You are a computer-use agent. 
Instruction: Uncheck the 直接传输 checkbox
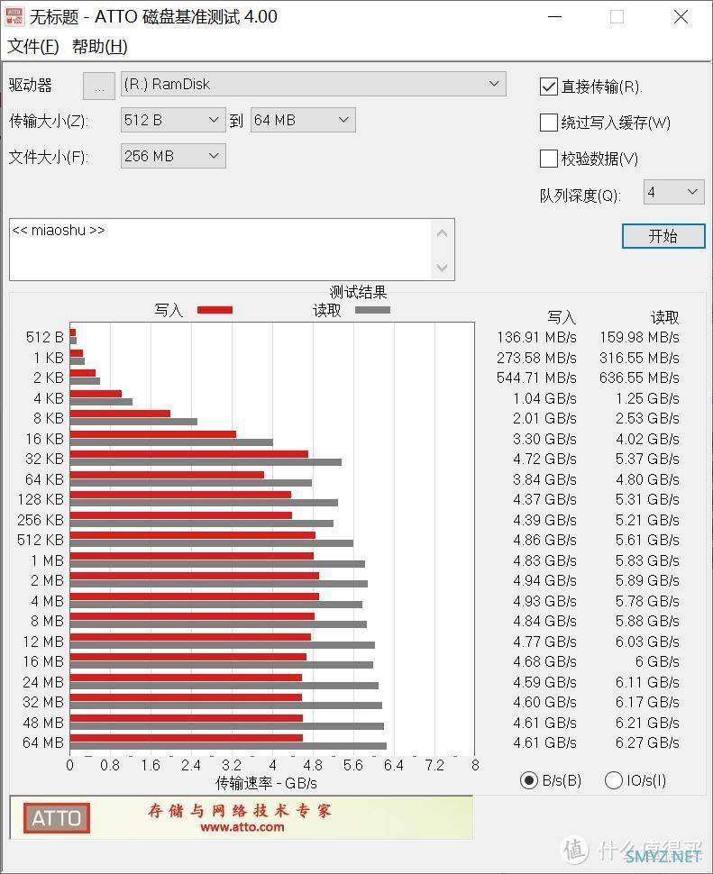click(x=548, y=86)
